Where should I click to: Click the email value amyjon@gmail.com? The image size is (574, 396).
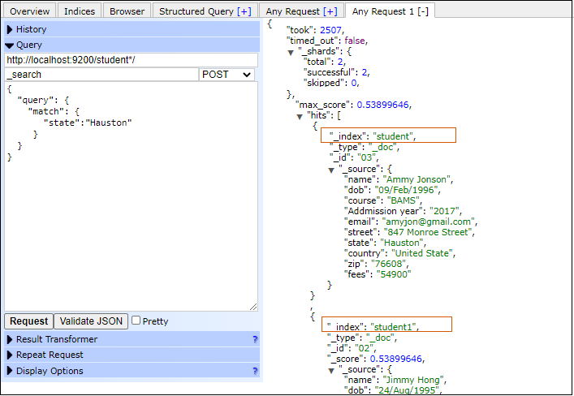pos(429,222)
